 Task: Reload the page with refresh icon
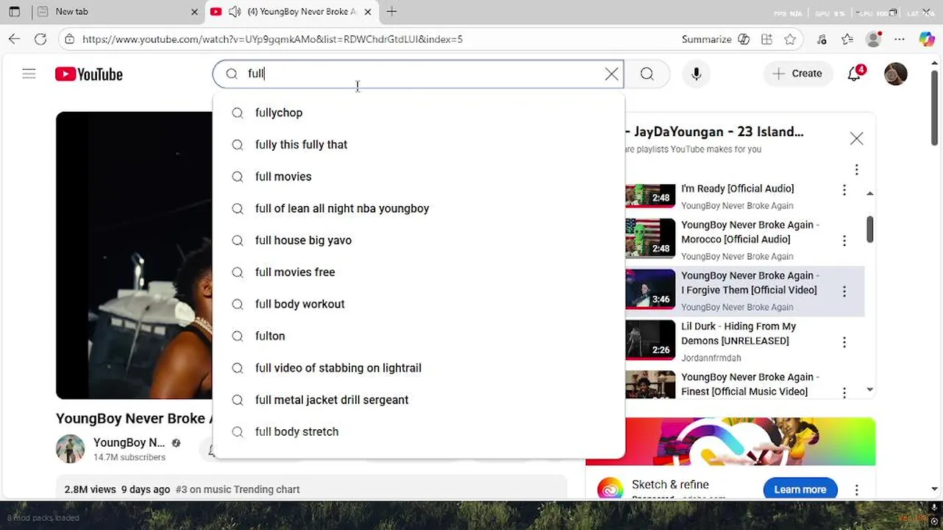tap(40, 39)
